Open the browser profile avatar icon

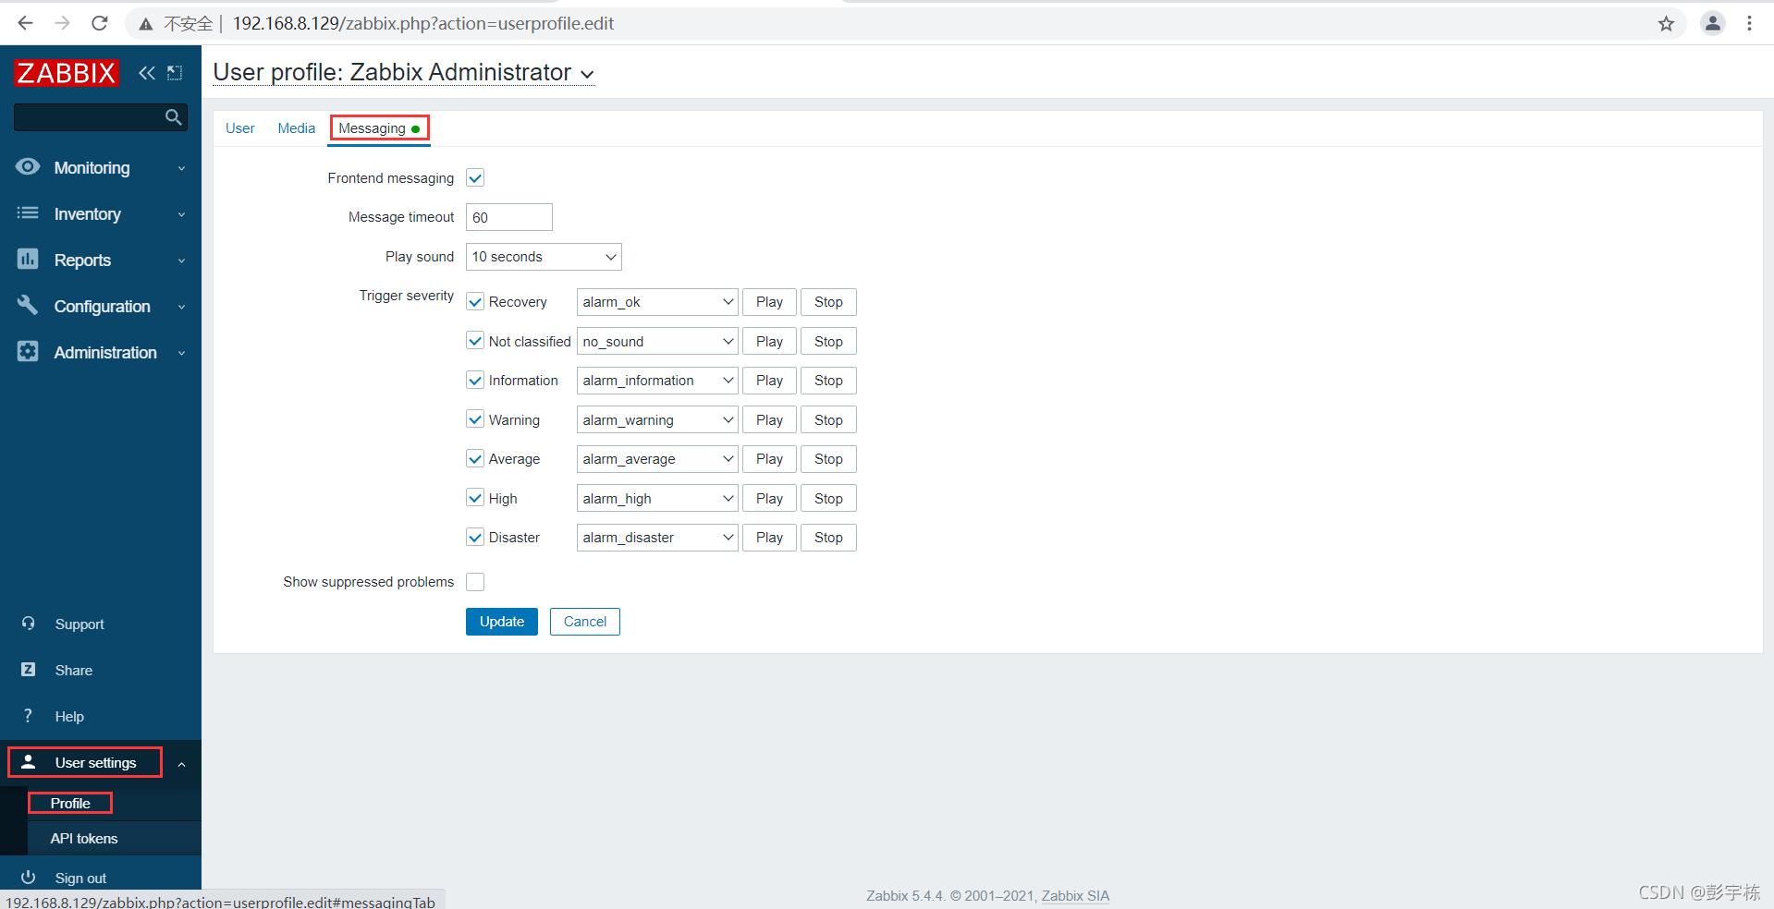[x=1712, y=24]
